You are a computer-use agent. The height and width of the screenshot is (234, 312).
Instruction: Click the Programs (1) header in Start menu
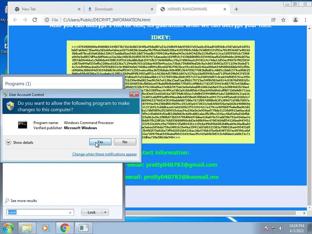[18, 84]
